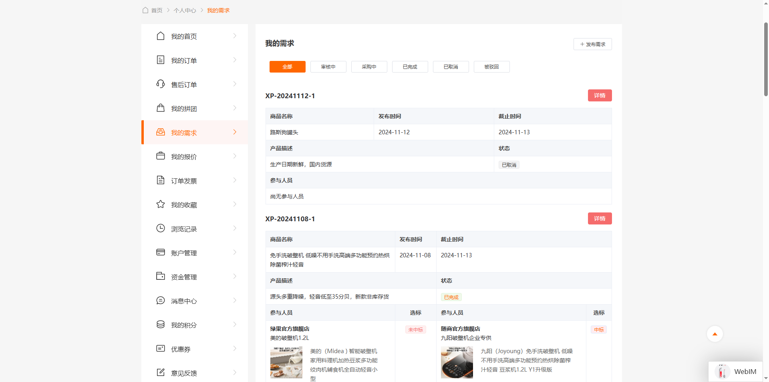
Task: Click the 浏览记录 clock icon
Action: (x=161, y=228)
